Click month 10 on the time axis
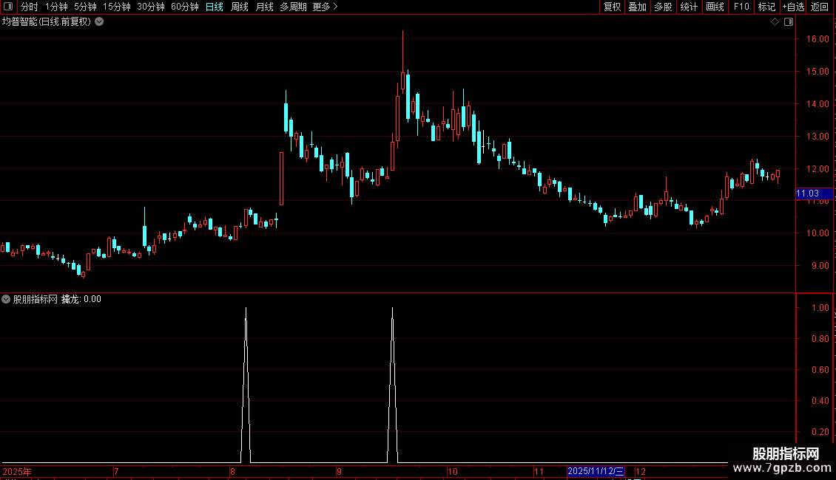836x480 pixels. [x=452, y=471]
